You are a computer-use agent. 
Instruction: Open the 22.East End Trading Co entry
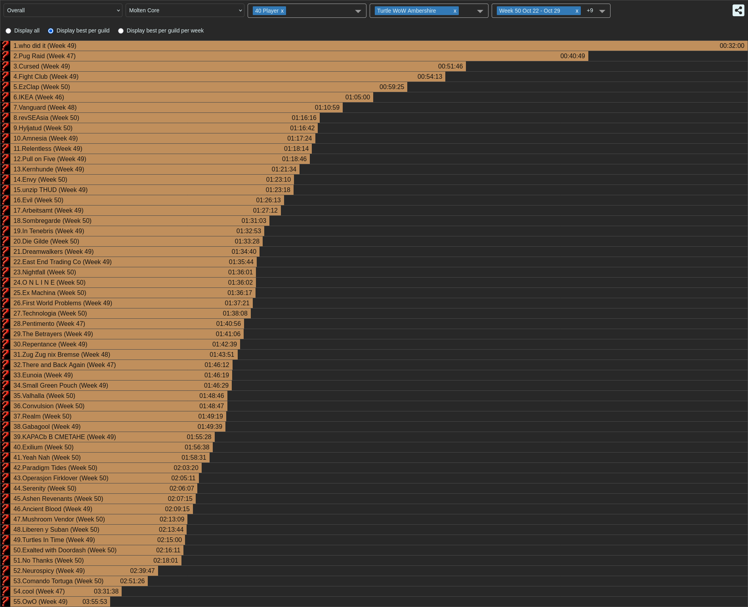pyautogui.click(x=63, y=262)
